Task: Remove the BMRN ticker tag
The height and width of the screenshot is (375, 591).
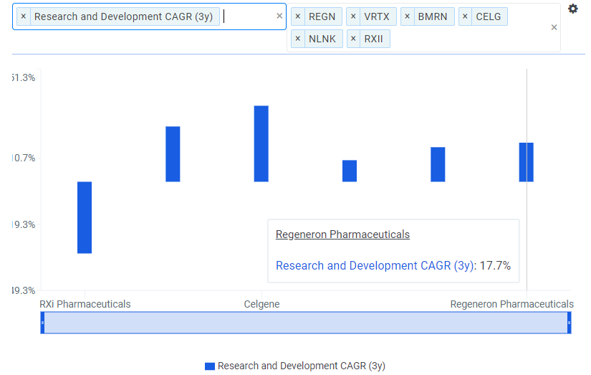Action: [x=407, y=16]
